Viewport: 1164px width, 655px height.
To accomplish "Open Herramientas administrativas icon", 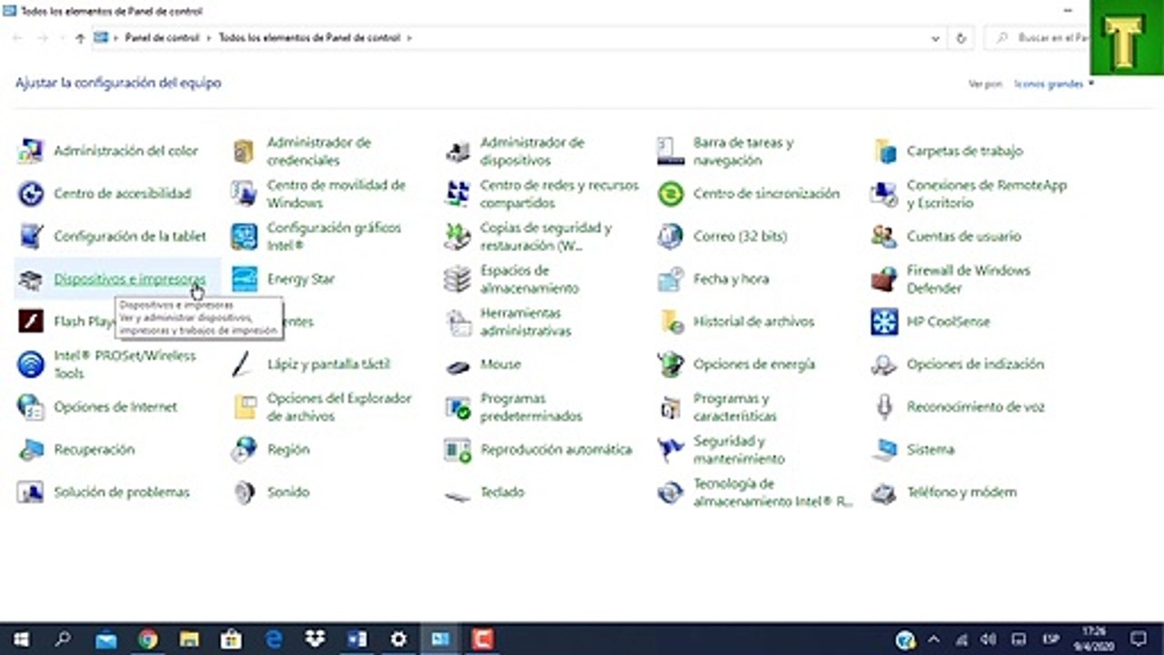I will point(457,322).
